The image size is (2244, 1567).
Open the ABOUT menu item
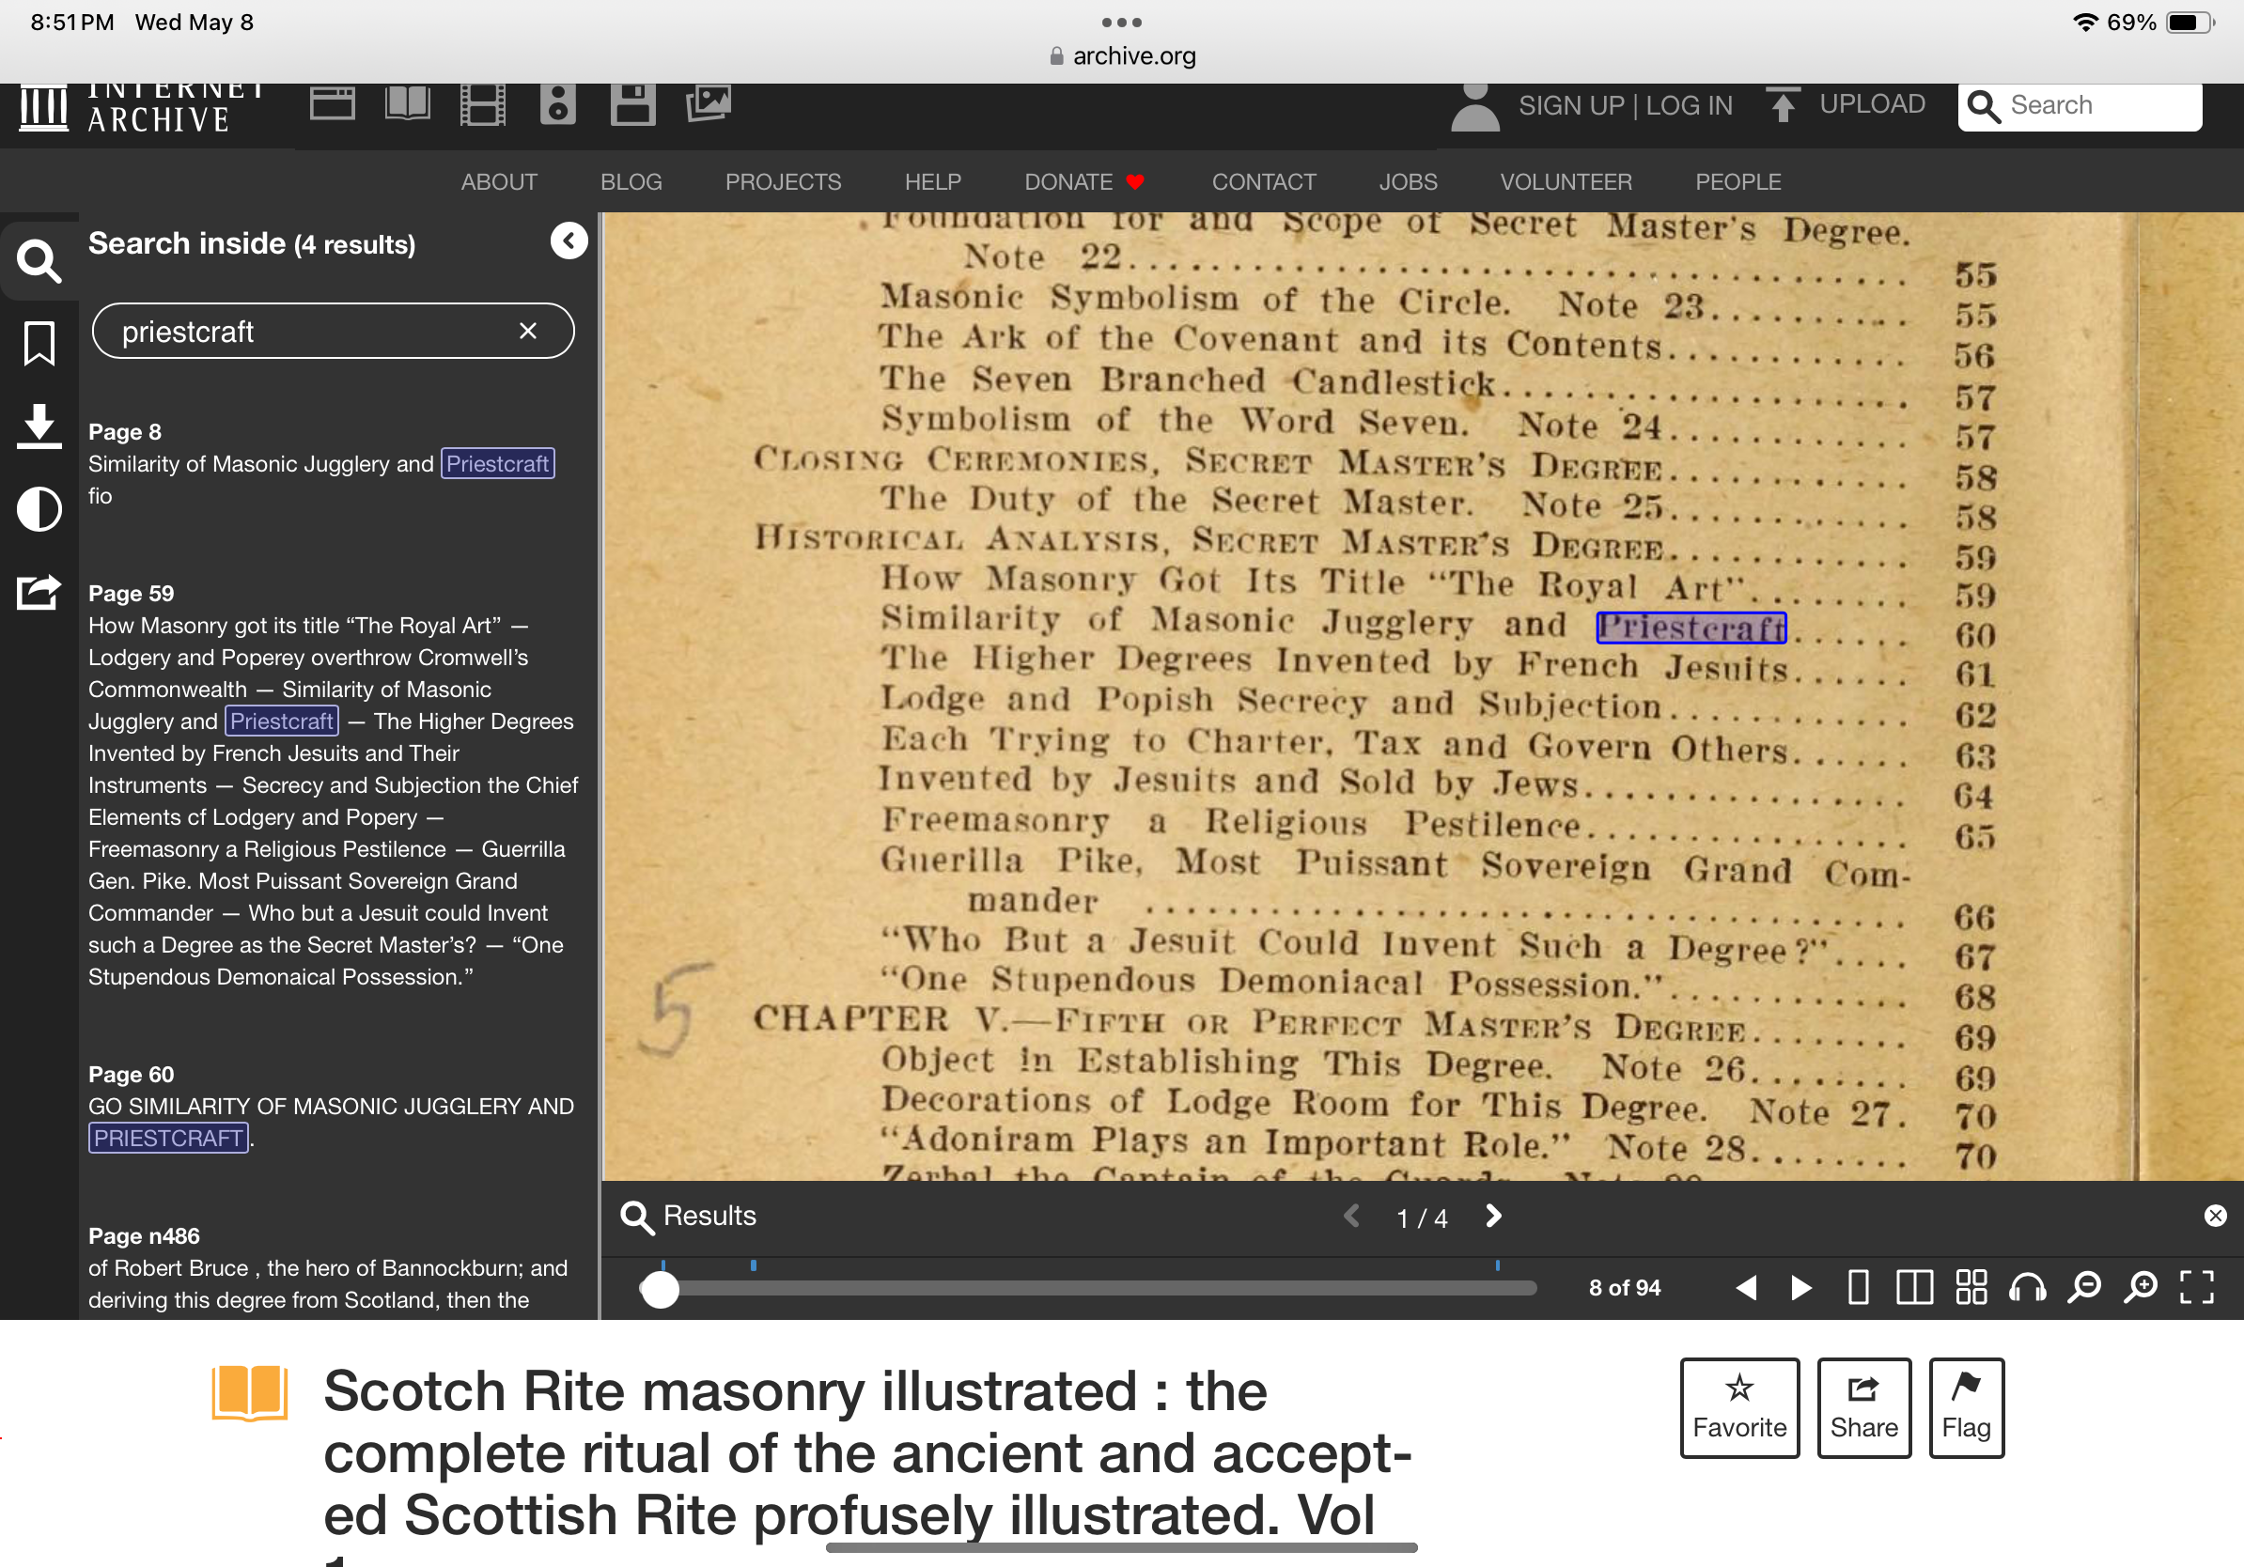(x=499, y=181)
